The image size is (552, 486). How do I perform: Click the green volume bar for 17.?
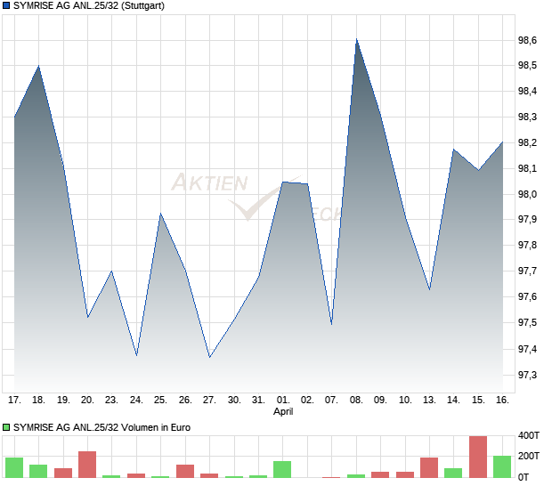14,467
